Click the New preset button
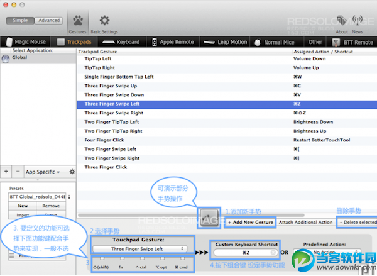 23,206
